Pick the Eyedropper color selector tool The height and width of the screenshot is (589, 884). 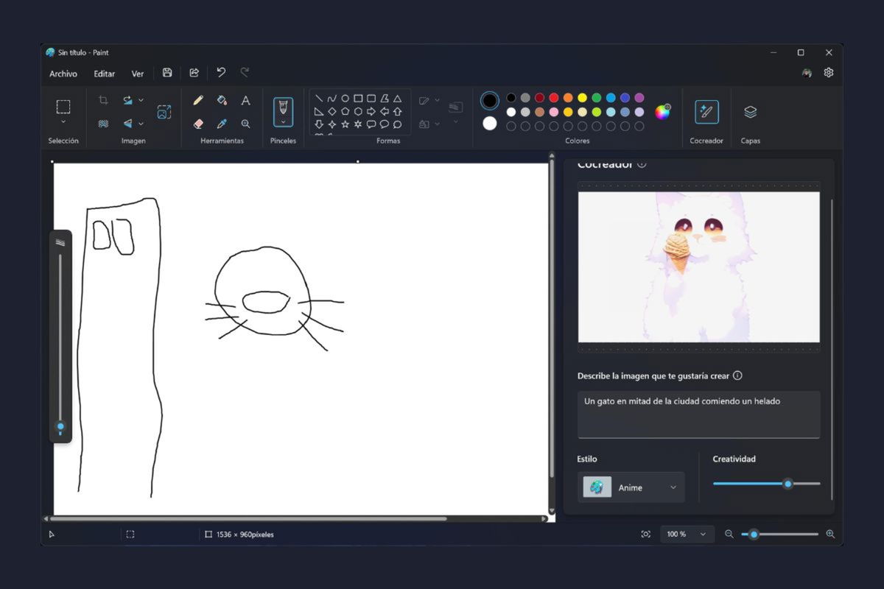pyautogui.click(x=222, y=123)
